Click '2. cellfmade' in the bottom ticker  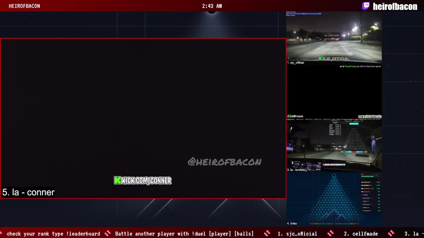361,234
